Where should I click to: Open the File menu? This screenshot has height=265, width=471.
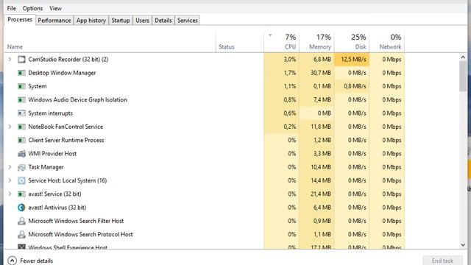12,8
